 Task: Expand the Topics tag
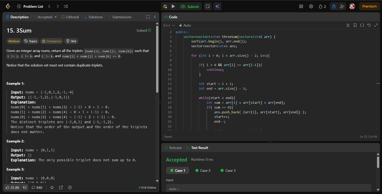point(31,41)
